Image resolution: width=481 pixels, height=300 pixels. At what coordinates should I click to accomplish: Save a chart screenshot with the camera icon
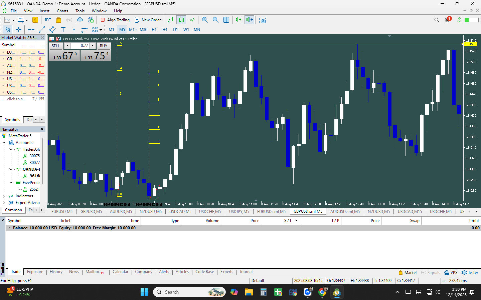[263, 20]
